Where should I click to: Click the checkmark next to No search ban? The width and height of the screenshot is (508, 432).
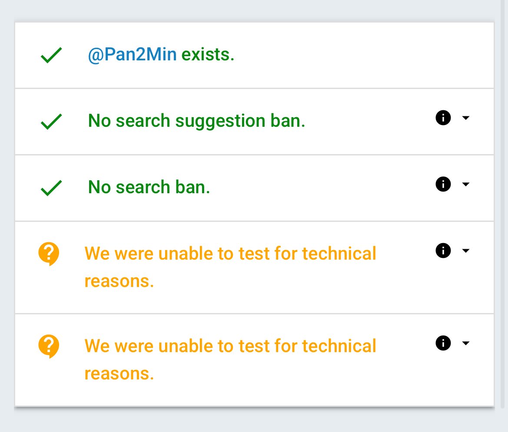tap(51, 188)
